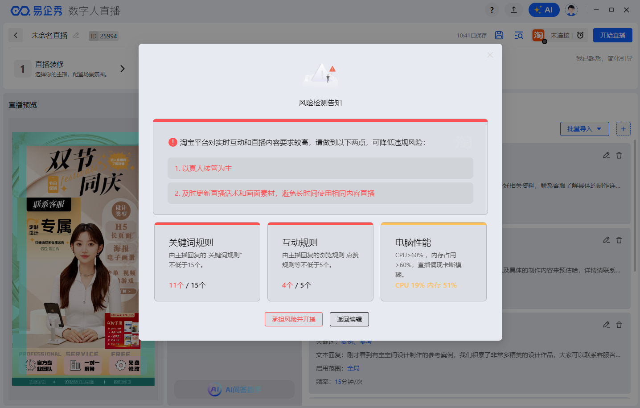The image size is (640, 408).
Task: Click the AI问答助手 button
Action: [x=234, y=390]
